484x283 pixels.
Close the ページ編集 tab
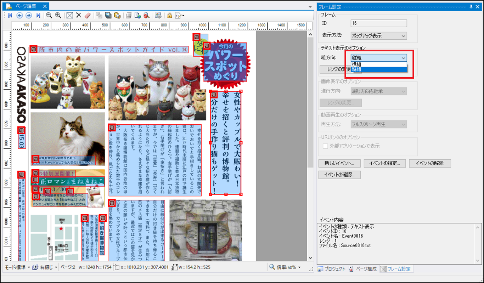click(x=44, y=6)
